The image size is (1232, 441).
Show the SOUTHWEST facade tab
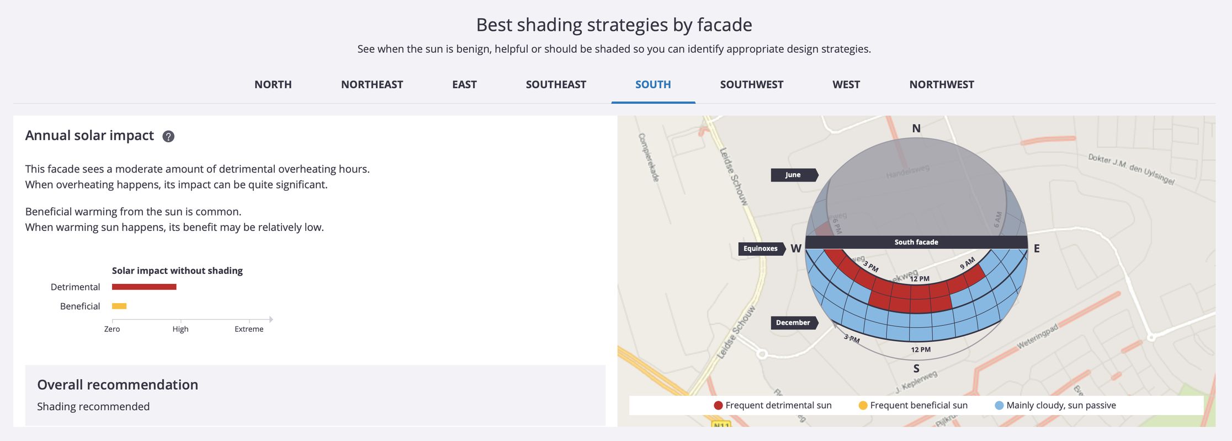click(751, 85)
